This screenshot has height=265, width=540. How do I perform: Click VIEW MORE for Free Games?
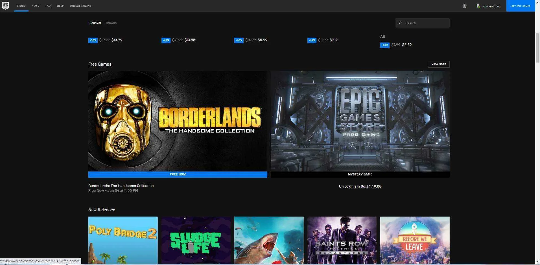click(x=439, y=64)
